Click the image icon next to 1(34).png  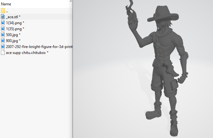pos(3,23)
